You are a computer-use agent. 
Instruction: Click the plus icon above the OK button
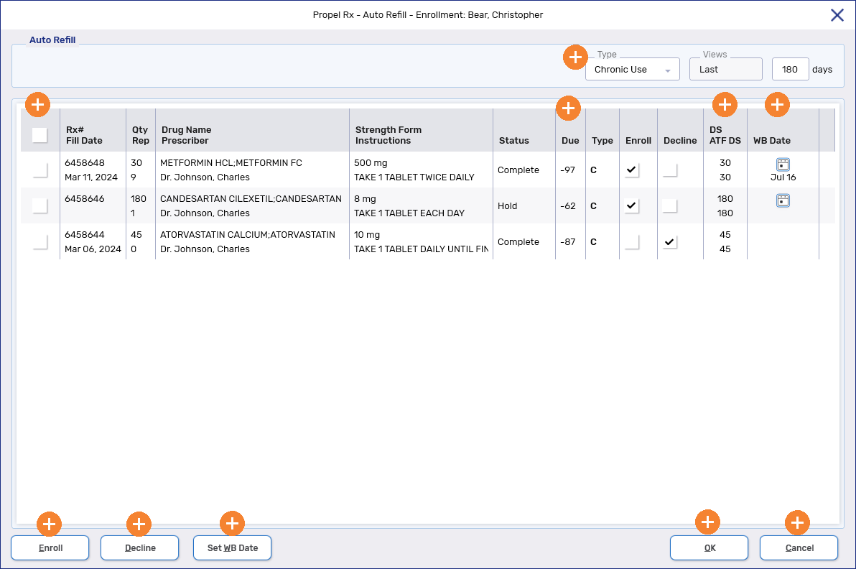[x=707, y=522]
